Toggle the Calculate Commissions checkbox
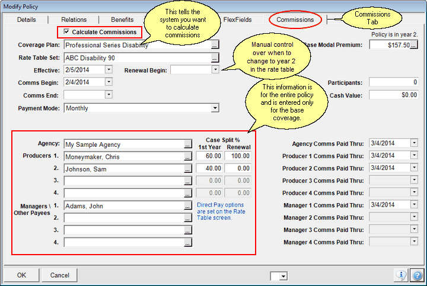 66,32
